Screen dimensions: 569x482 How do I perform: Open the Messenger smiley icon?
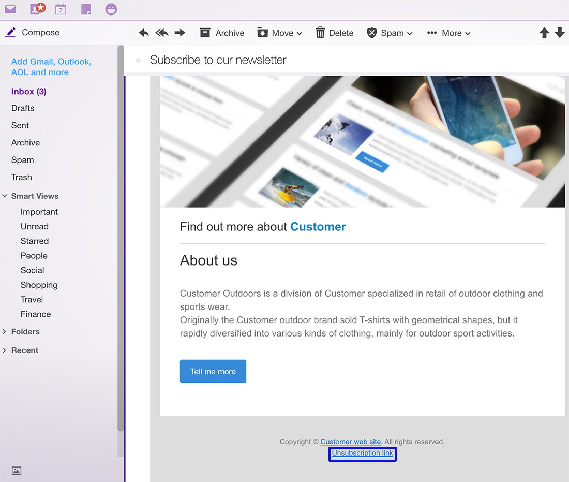click(111, 9)
